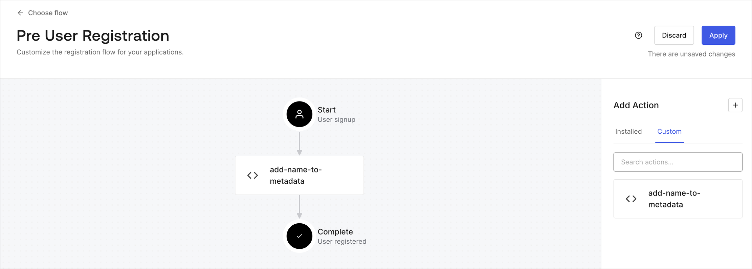Viewport: 752px width, 269px height.
Task: Click the plus icon beside Add Action
Action: (735, 105)
